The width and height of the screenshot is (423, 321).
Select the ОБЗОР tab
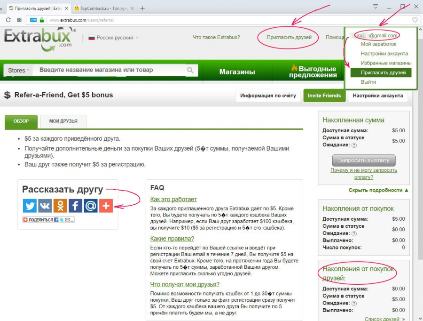[x=21, y=121]
